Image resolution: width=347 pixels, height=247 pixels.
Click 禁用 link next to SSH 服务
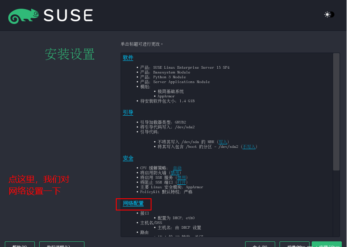point(182,177)
